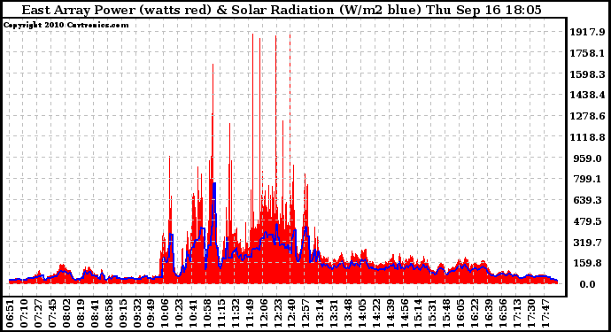The image size is (611, 332).
Task: Click the 10:23 time label
Action: click(179, 313)
